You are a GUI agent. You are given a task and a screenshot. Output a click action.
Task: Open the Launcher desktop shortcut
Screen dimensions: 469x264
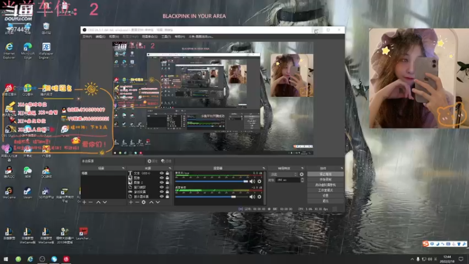point(83,233)
